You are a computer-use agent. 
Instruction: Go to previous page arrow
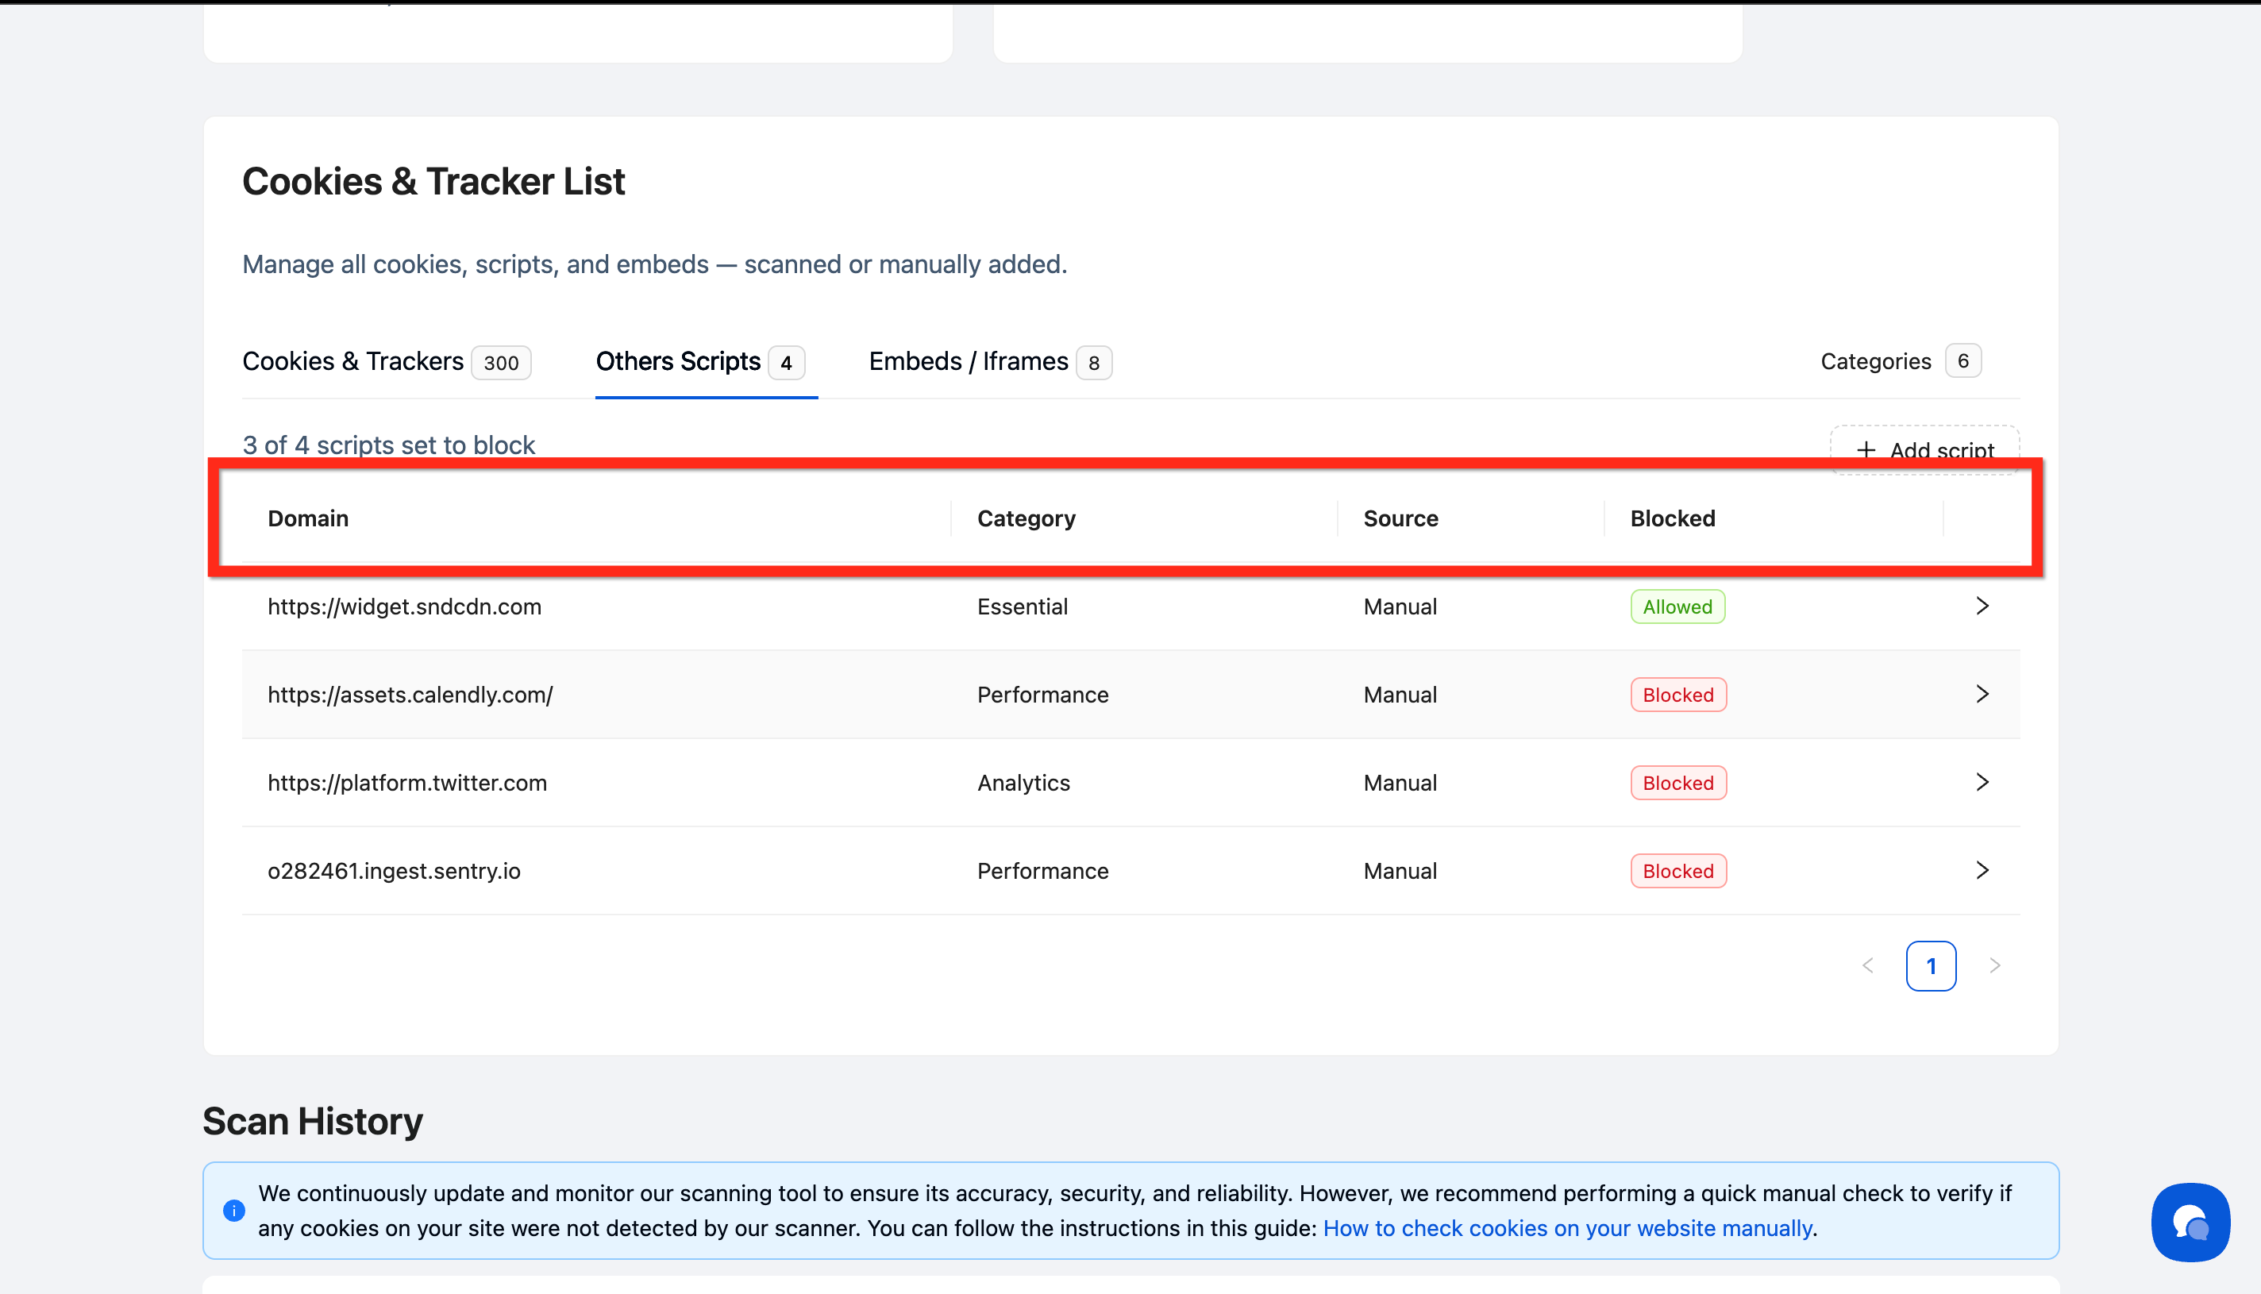[x=1867, y=965]
